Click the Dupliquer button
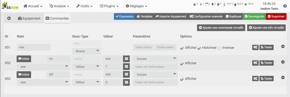 point(234,16)
